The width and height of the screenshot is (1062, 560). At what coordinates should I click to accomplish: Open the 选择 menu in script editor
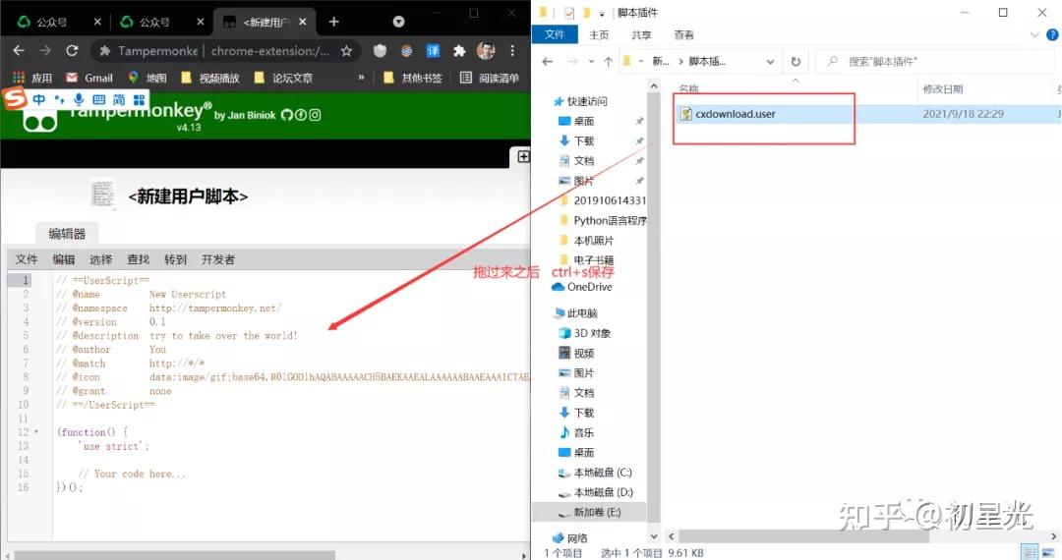click(101, 259)
